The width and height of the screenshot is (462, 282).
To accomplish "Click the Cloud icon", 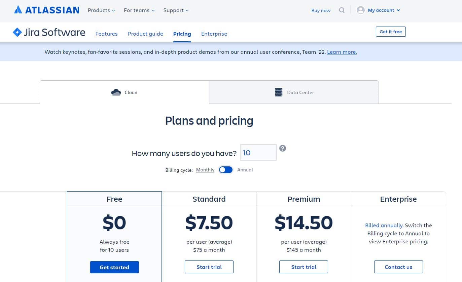I will click(x=116, y=92).
